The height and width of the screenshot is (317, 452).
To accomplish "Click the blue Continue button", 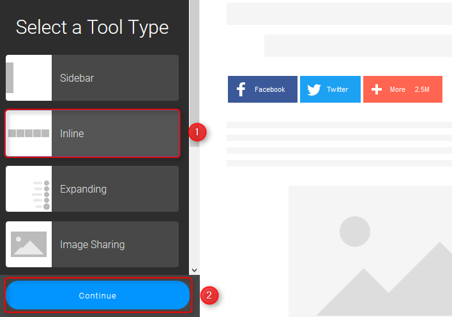I will (98, 295).
